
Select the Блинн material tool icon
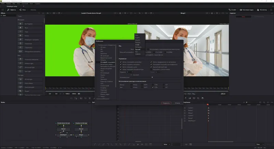click(x=21, y=36)
